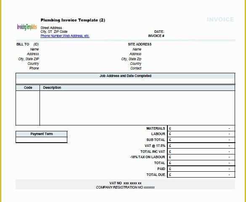Click the Site Address Address label

[135, 54]
